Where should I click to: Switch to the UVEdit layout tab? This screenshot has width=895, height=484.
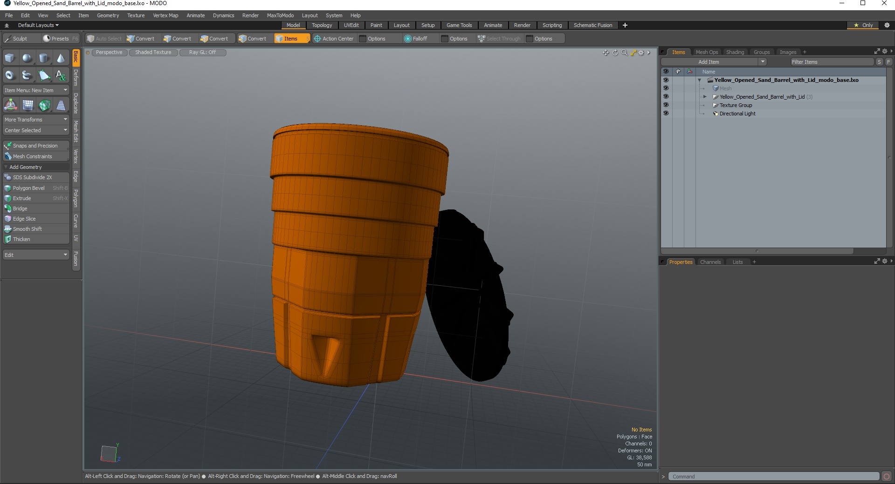coord(351,25)
